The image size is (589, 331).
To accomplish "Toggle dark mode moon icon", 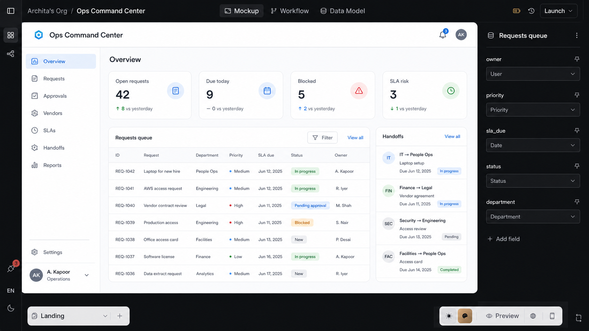I will pyautogui.click(x=11, y=308).
